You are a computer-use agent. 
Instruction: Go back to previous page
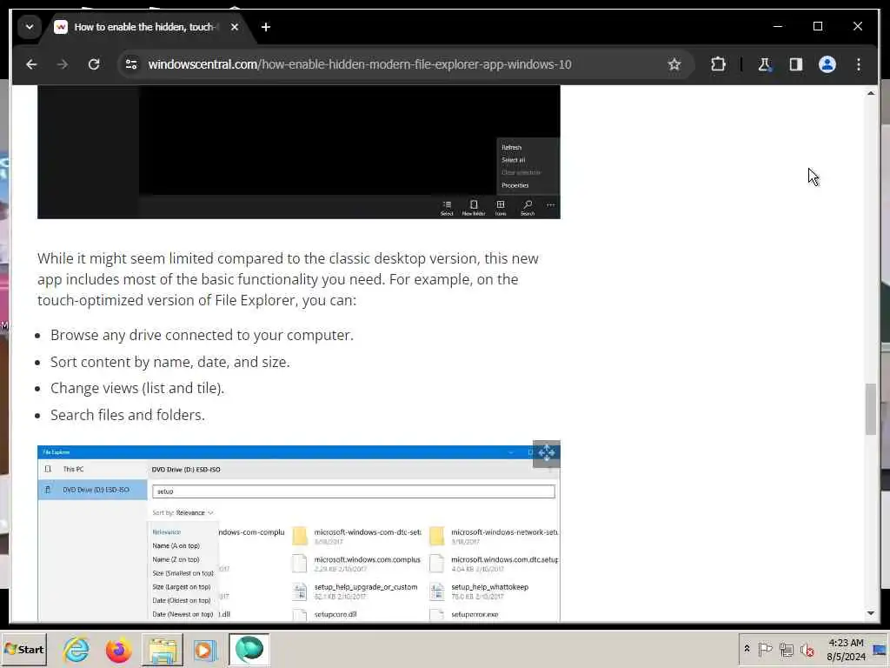pyautogui.click(x=31, y=64)
